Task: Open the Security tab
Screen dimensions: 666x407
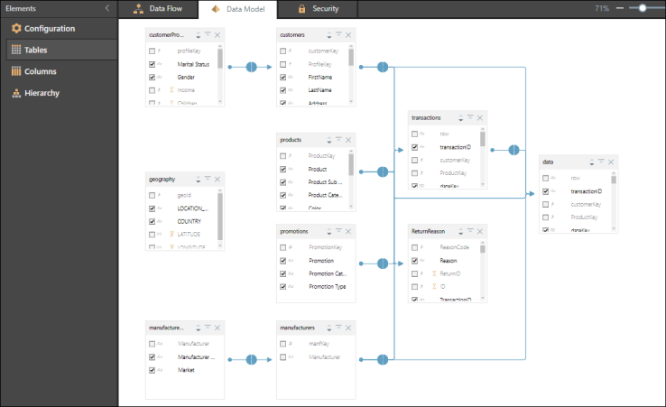Action: point(319,9)
